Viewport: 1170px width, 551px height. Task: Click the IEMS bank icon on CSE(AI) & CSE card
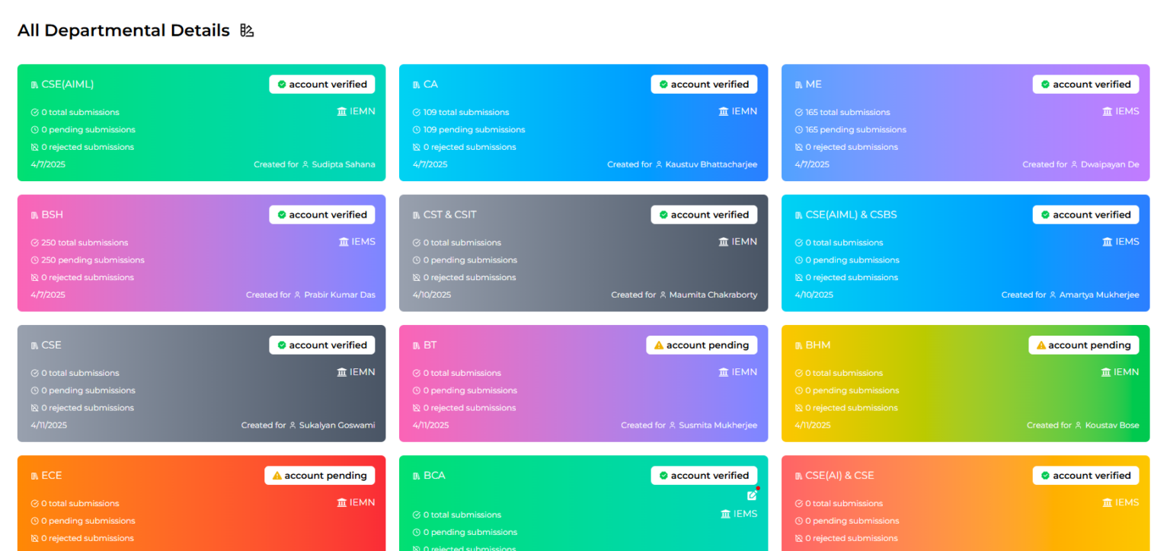(1108, 502)
